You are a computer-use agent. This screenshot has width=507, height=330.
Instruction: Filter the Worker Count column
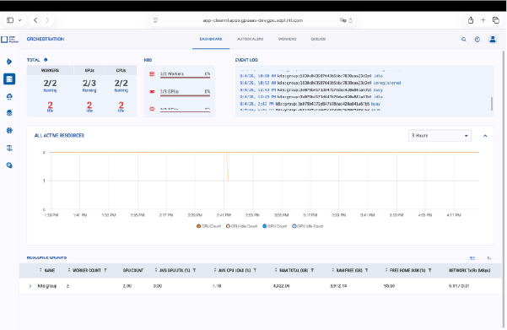(x=105, y=270)
